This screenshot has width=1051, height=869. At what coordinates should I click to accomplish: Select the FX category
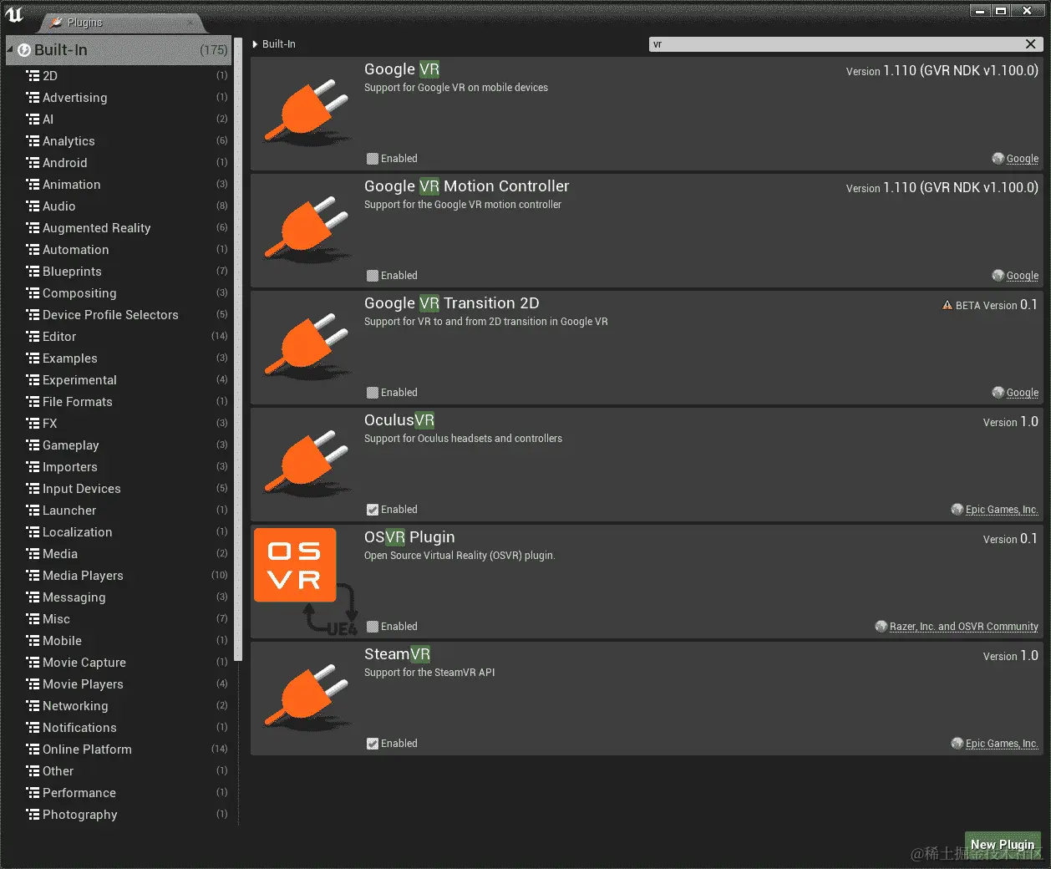[119, 423]
